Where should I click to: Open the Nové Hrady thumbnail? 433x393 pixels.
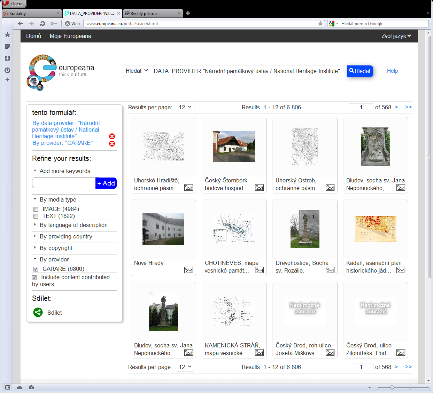tap(163, 229)
